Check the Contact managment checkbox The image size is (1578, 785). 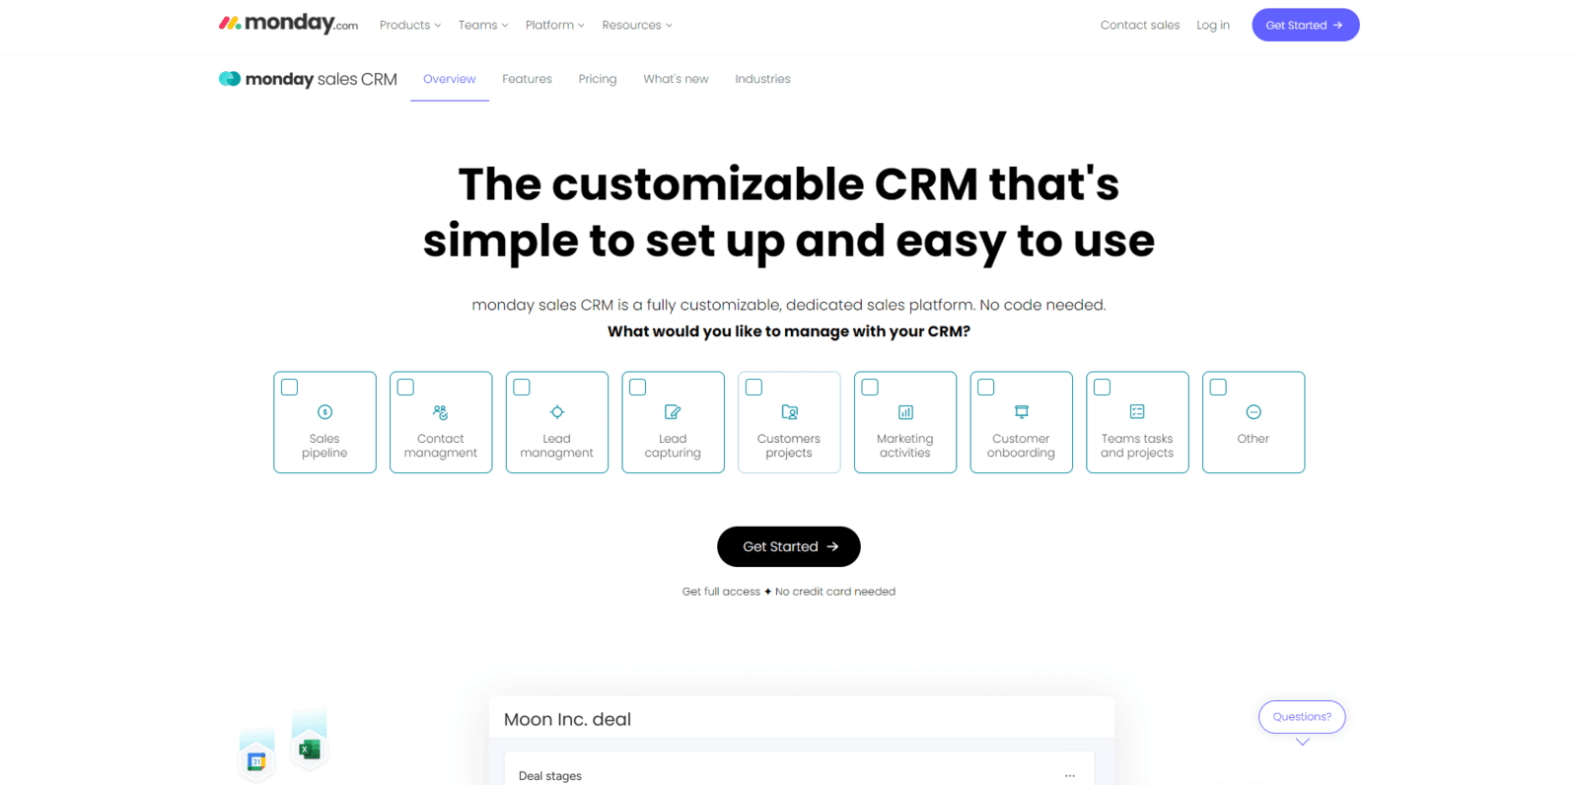coord(405,388)
